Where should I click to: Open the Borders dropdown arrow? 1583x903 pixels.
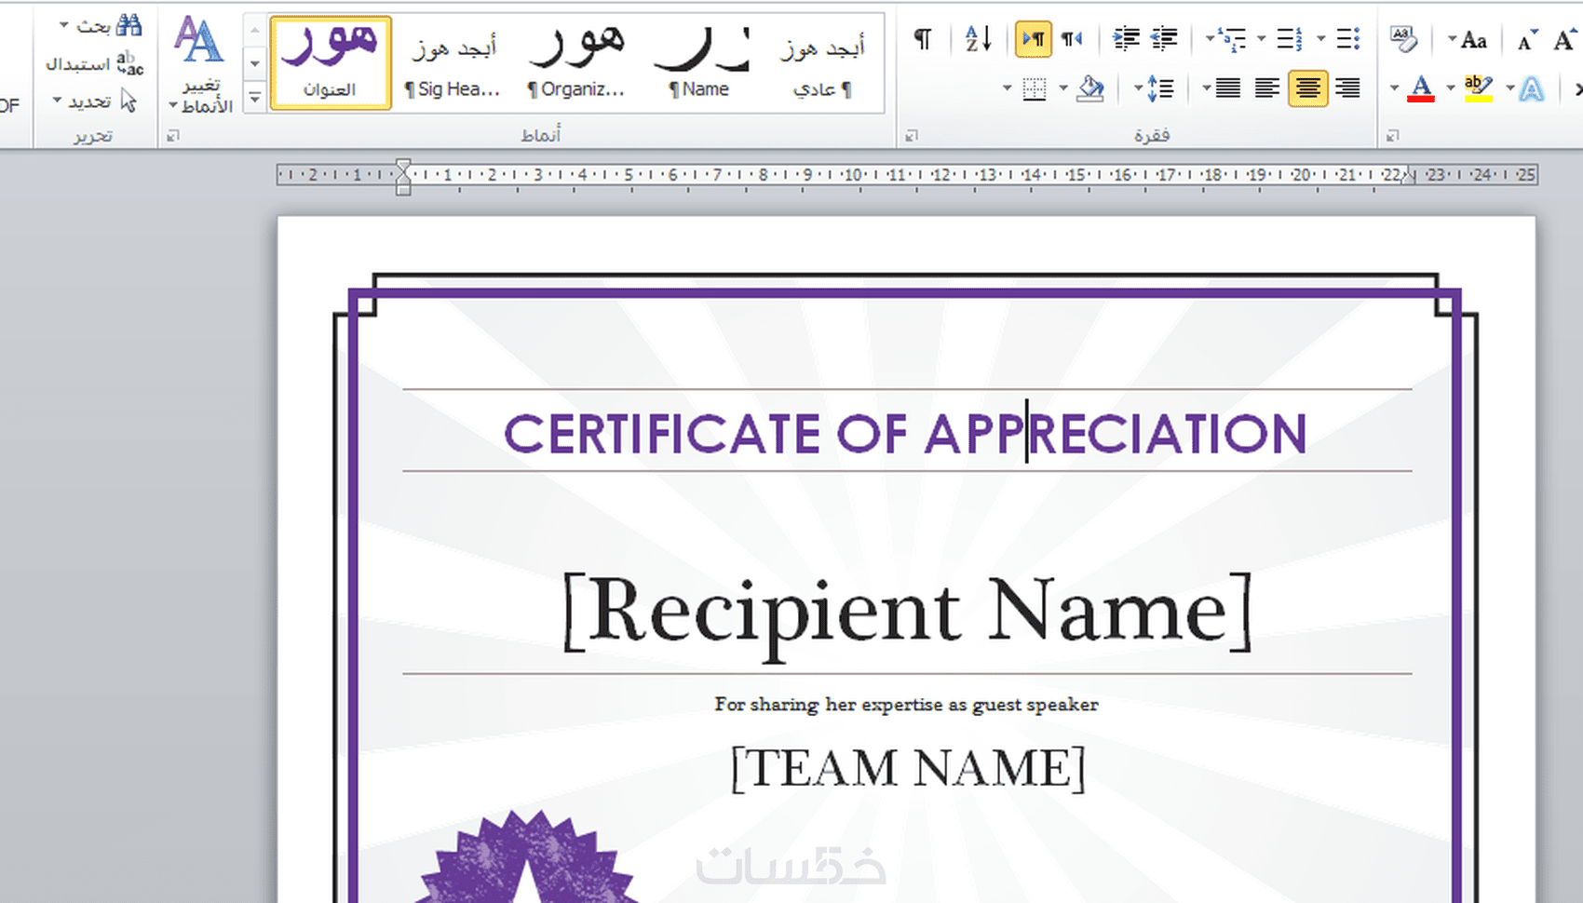(1007, 88)
